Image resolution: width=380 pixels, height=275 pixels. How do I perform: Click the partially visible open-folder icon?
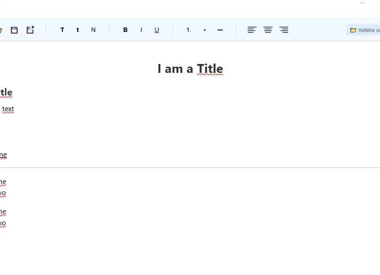pyautogui.click(x=1, y=30)
